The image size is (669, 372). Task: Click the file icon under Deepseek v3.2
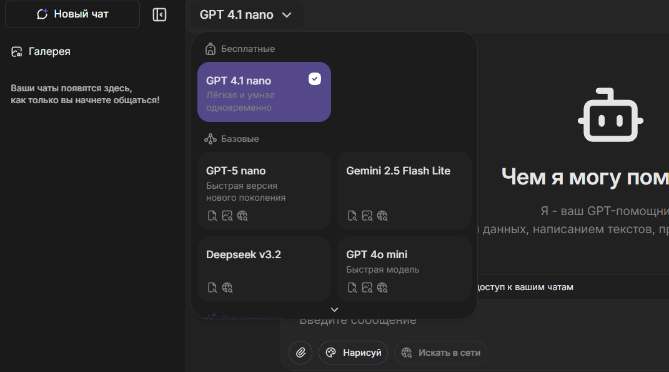coord(212,288)
